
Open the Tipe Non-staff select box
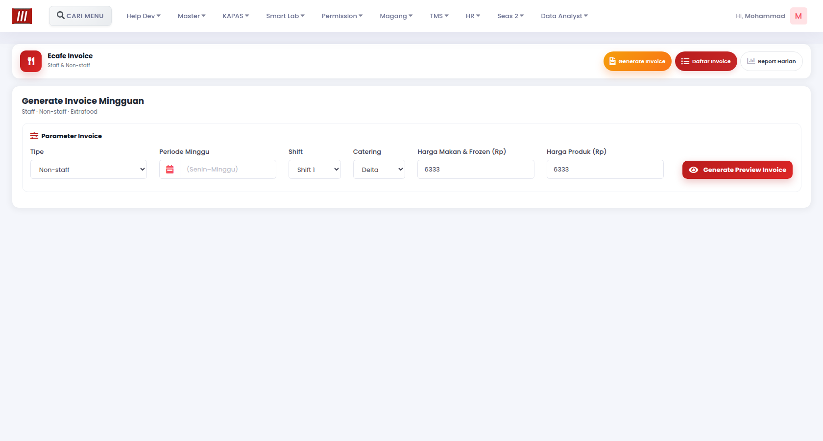(89, 170)
